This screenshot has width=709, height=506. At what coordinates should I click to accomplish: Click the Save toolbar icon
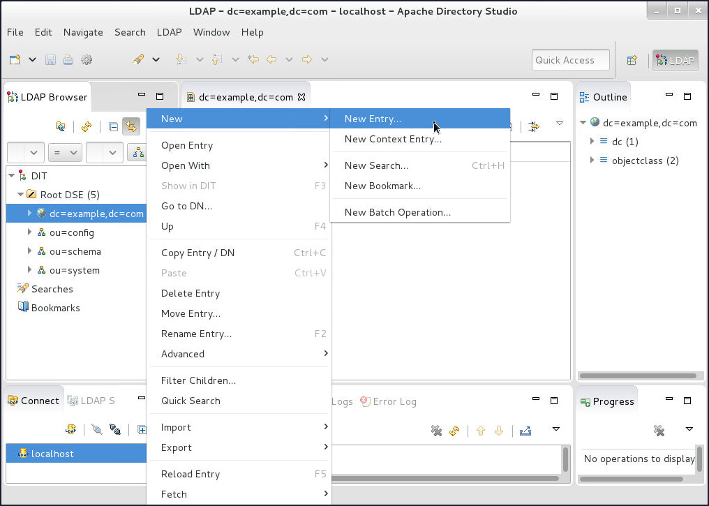pos(50,60)
